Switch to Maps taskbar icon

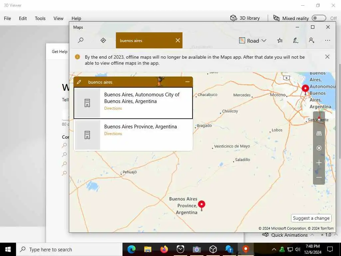pyautogui.click(x=245, y=249)
